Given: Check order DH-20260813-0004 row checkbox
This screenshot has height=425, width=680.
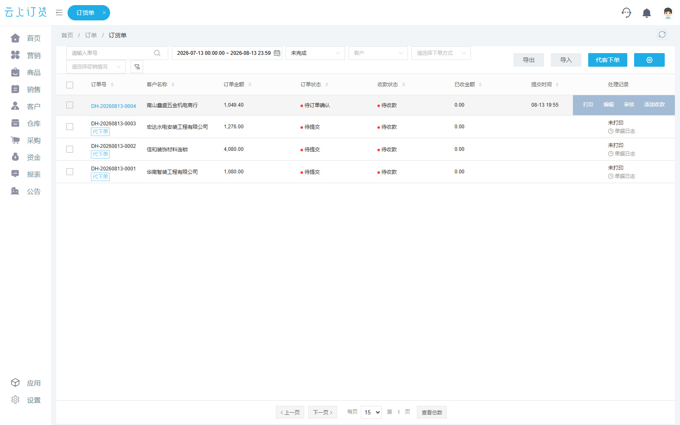Looking at the screenshot, I should click(x=70, y=105).
